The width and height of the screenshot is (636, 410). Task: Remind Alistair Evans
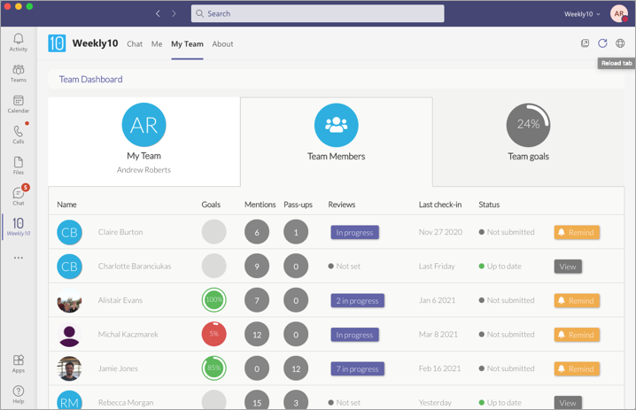[577, 300]
